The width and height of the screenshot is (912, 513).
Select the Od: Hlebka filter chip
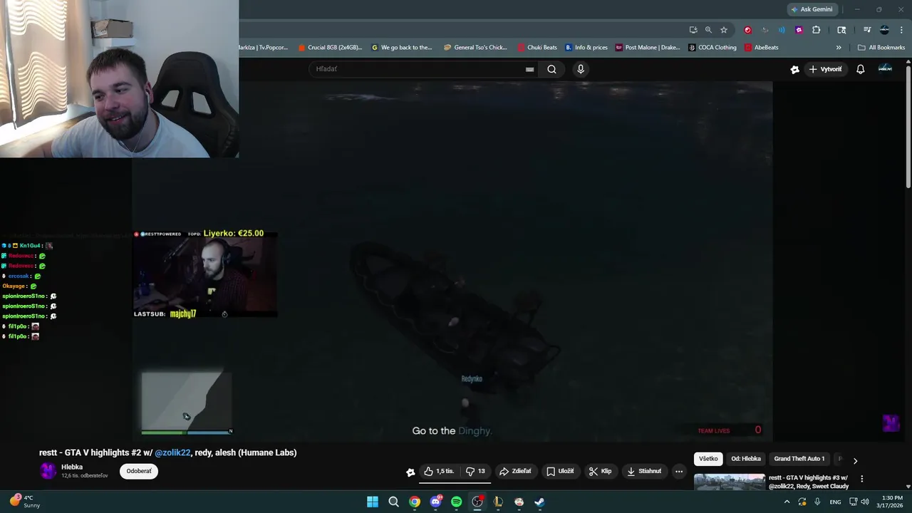point(746,459)
